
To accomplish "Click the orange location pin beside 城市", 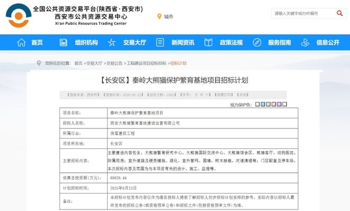I will click(159, 16).
